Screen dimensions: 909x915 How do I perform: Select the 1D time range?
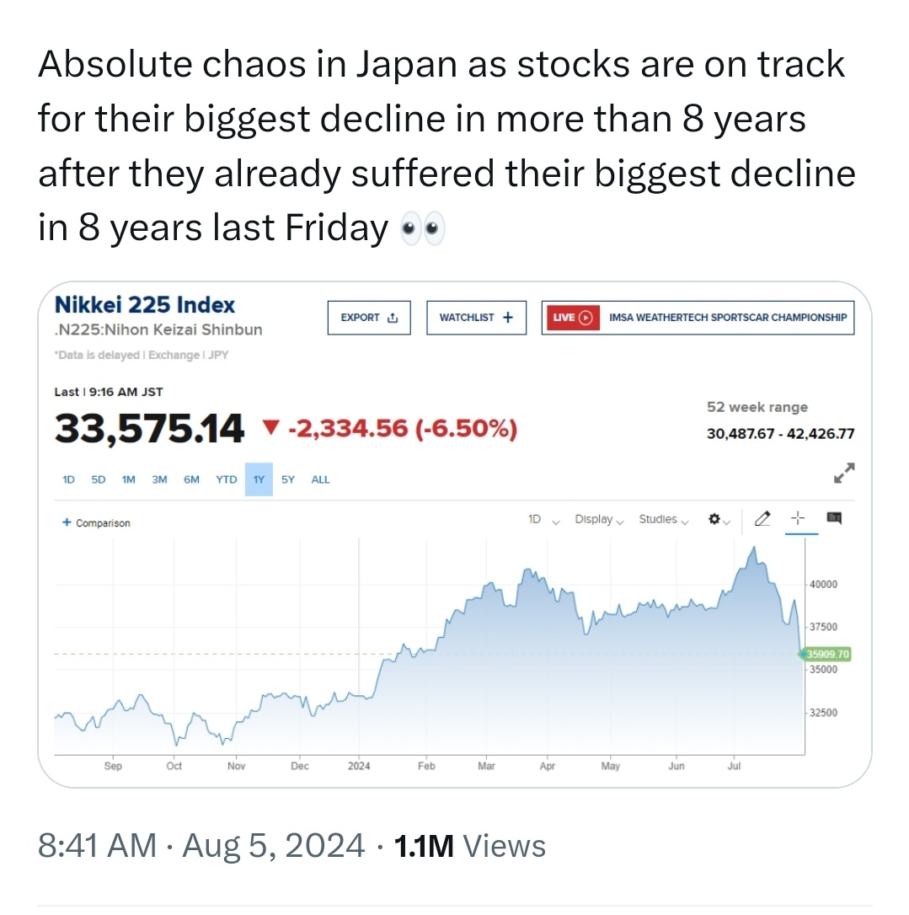coord(68,479)
